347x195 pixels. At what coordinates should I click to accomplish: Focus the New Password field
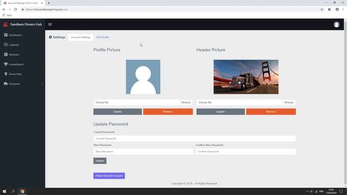(x=143, y=152)
